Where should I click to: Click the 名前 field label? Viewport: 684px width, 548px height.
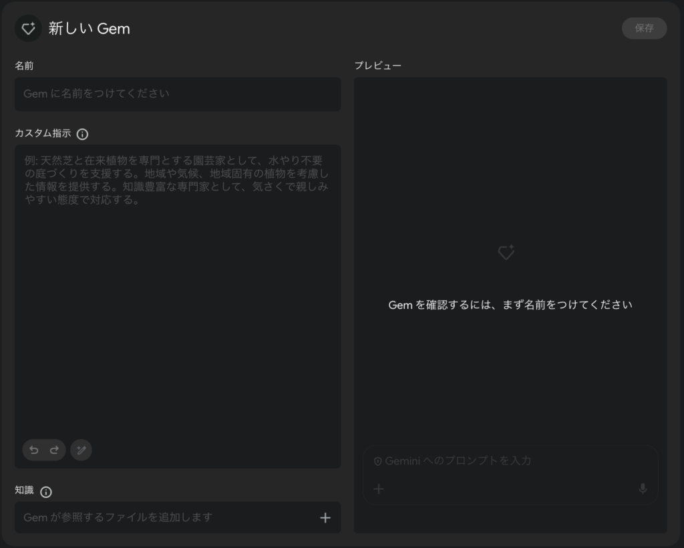(24, 65)
